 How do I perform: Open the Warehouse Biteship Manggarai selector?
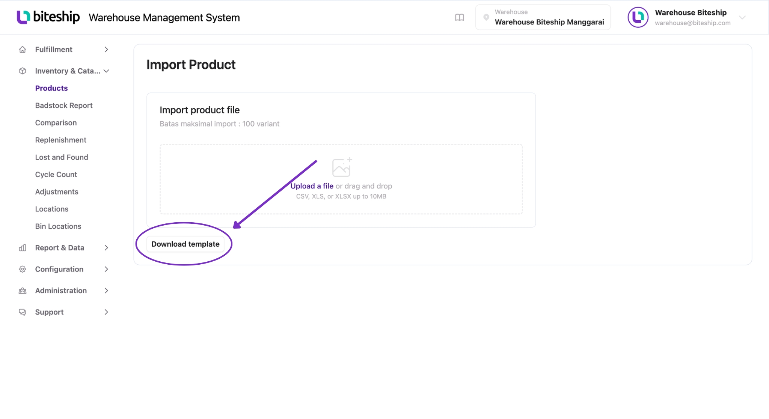[543, 17]
